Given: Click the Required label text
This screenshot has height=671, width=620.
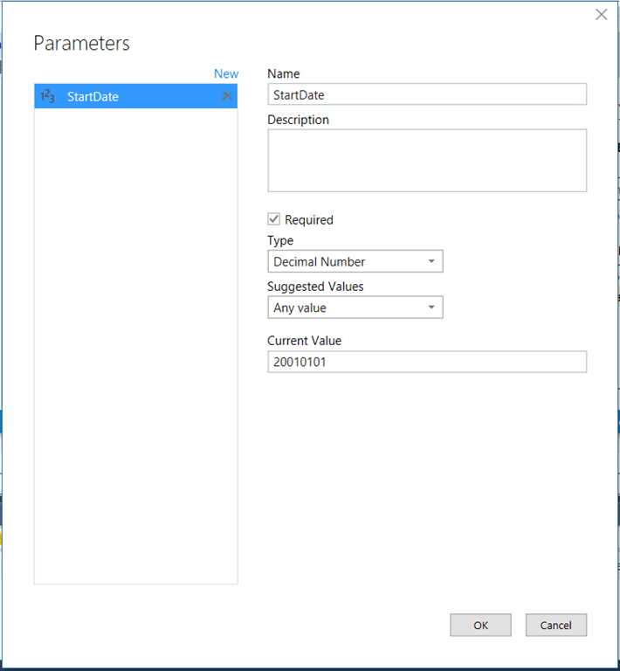Looking at the screenshot, I should point(309,220).
